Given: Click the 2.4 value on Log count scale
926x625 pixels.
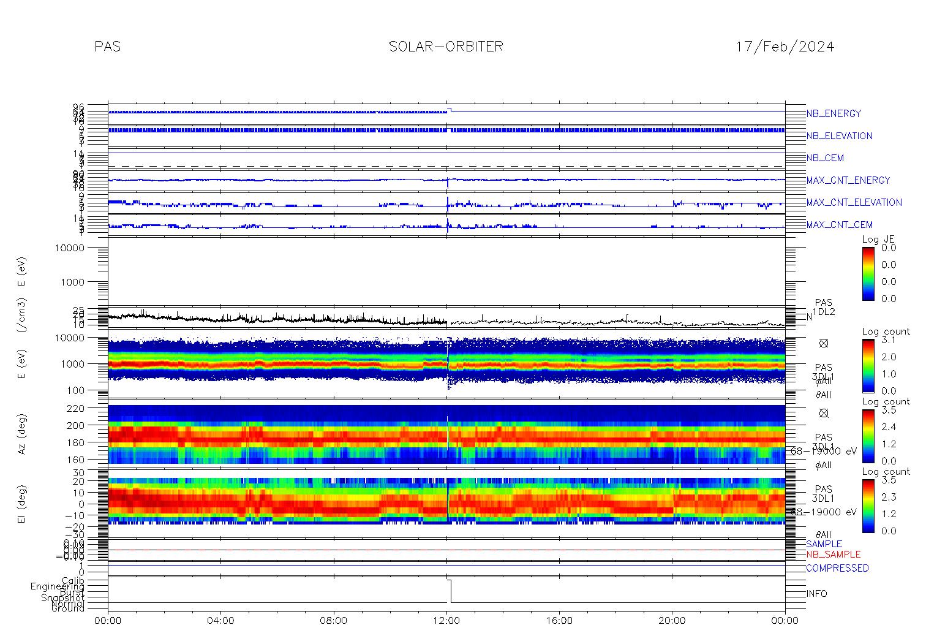Looking at the screenshot, I should point(888,426).
